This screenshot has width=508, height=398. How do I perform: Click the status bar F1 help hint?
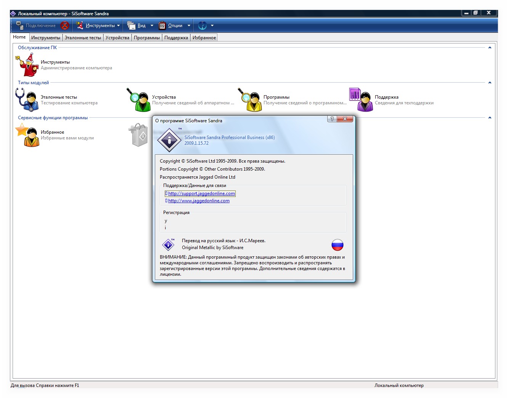pos(45,385)
